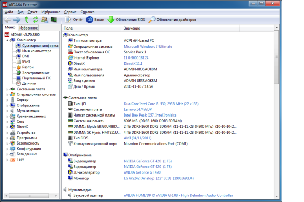Expand the Сервер tree node

tap(7, 100)
